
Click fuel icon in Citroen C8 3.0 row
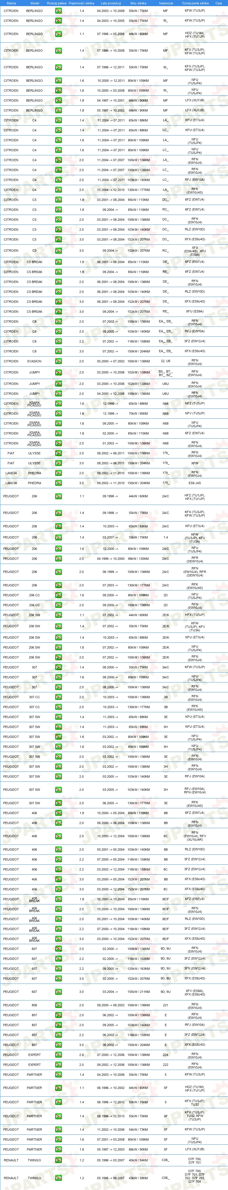click(58, 352)
